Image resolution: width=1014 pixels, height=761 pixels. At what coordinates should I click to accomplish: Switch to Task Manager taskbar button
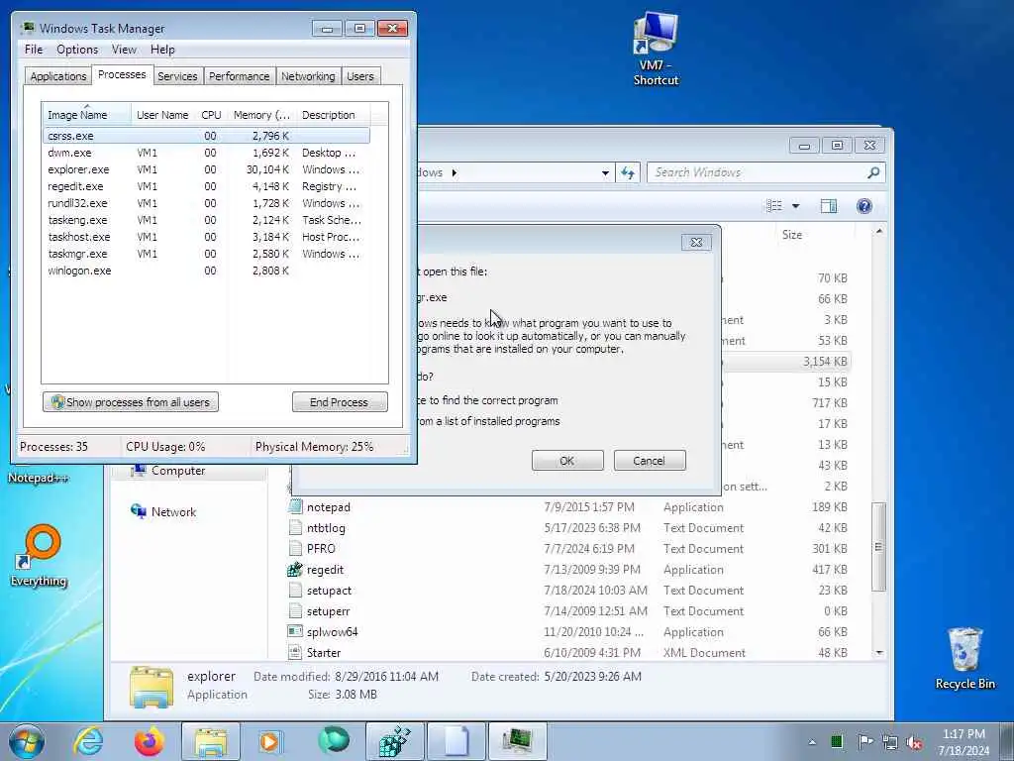click(x=517, y=741)
